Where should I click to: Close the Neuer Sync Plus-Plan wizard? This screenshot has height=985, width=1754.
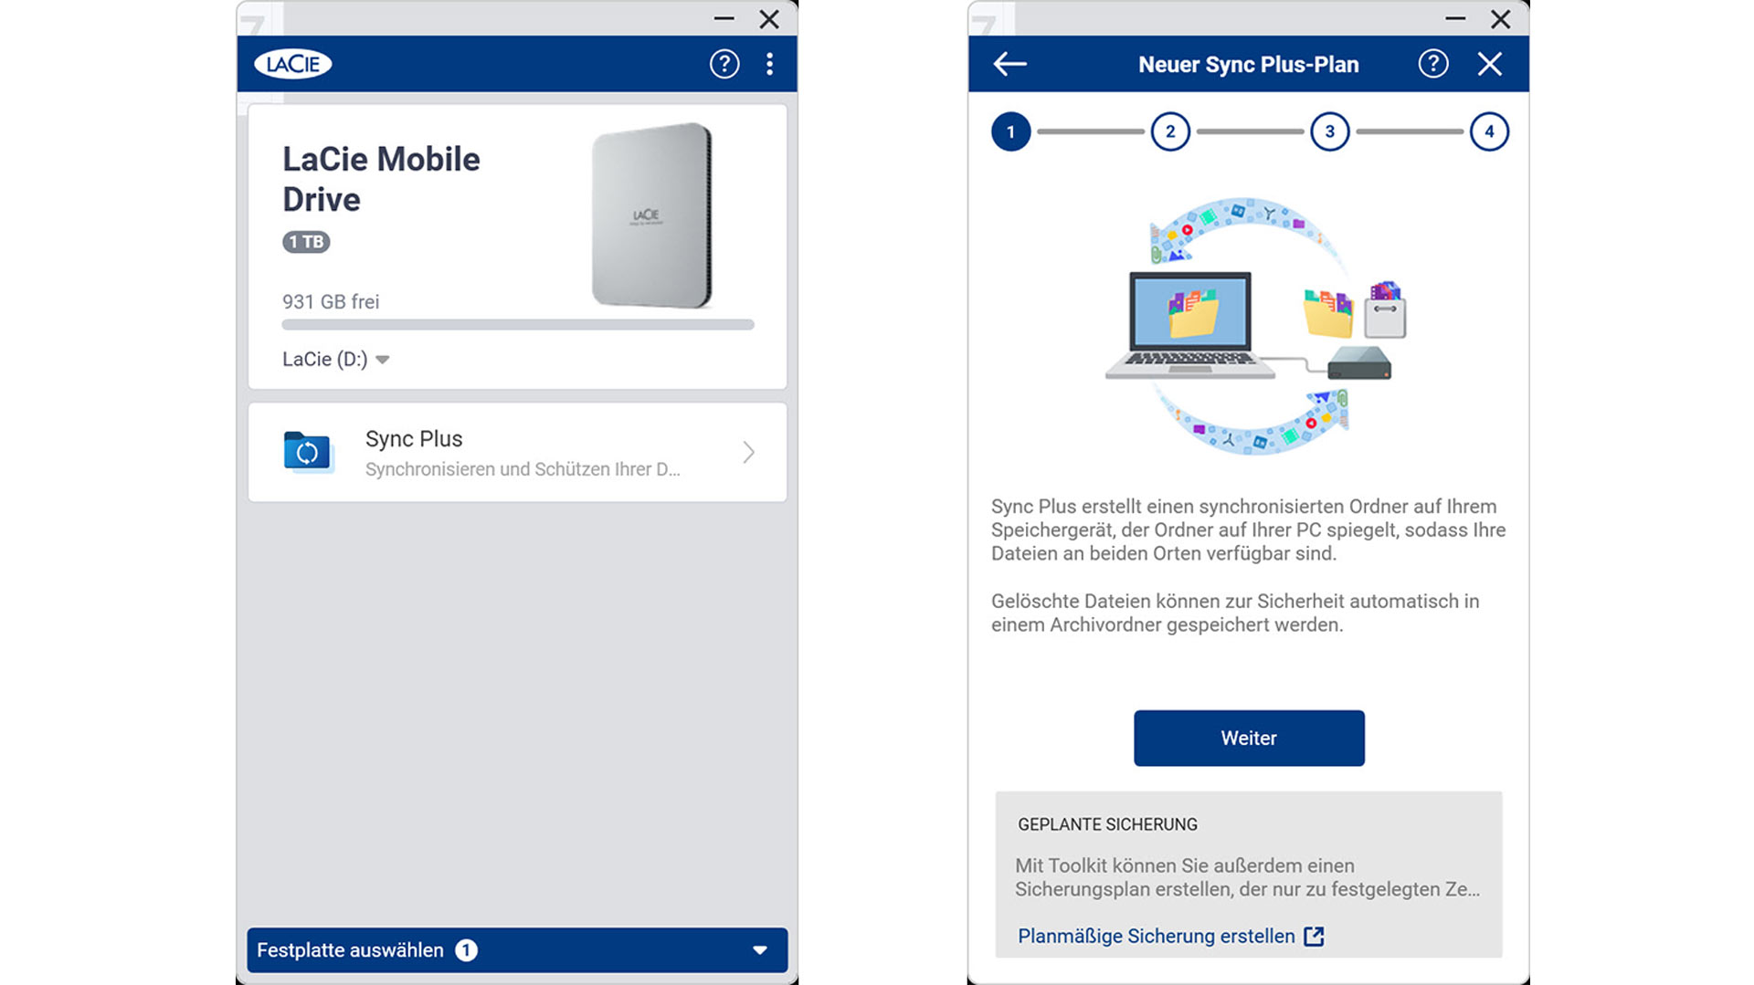pos(1490,64)
